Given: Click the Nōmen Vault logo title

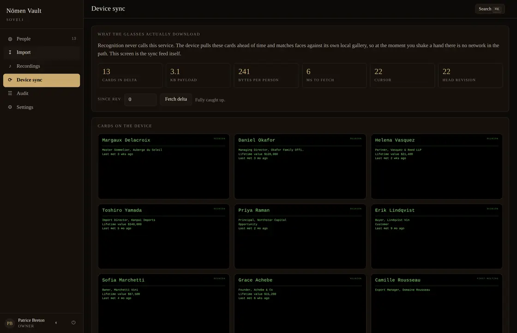Looking at the screenshot, I should (x=24, y=11).
